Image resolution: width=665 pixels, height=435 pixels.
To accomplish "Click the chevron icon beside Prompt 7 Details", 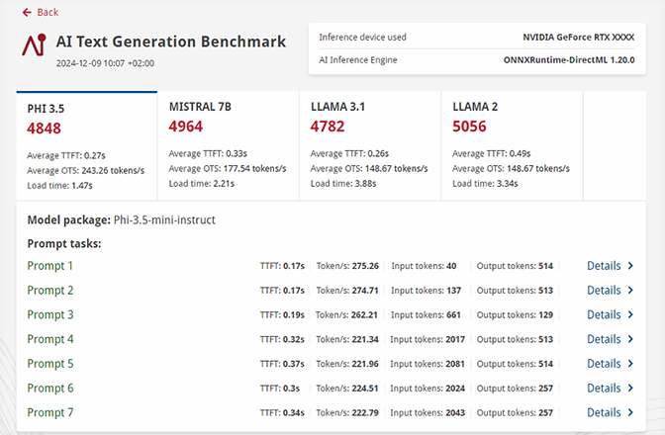I will point(630,412).
